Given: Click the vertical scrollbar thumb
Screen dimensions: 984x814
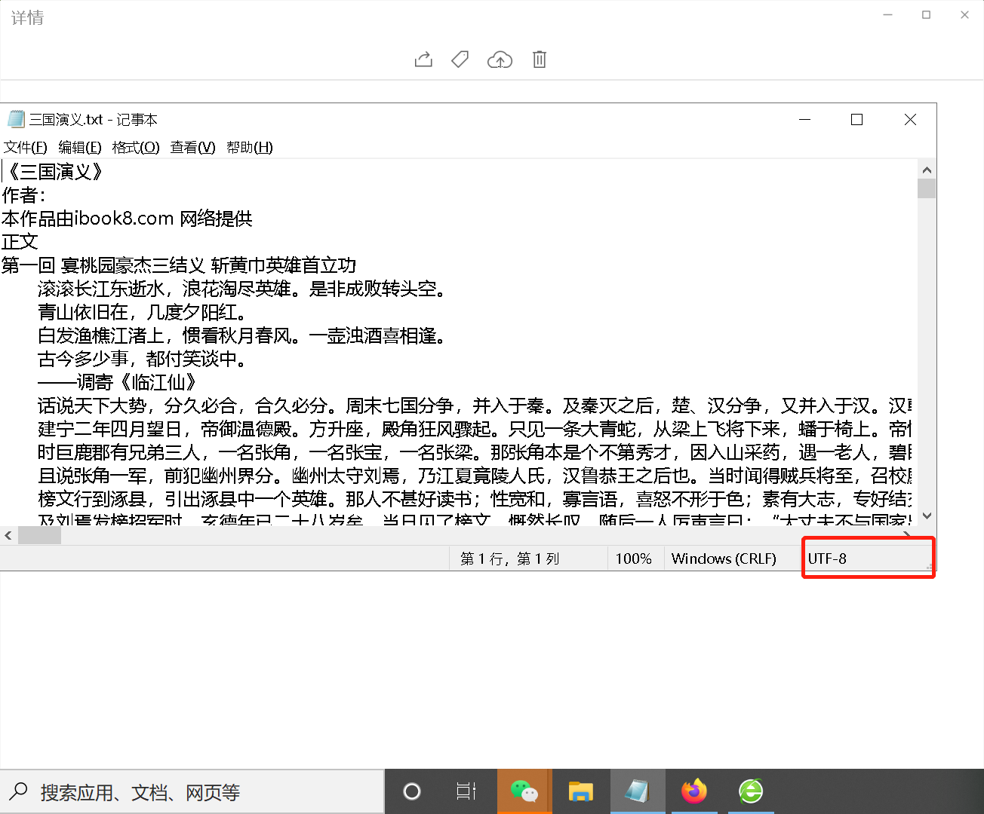Looking at the screenshot, I should [x=927, y=188].
